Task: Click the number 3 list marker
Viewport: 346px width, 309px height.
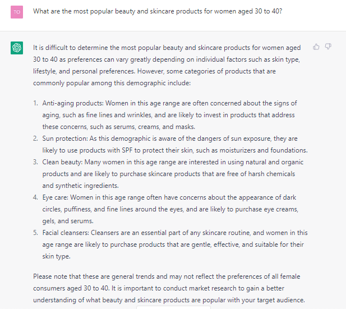Action: [36, 162]
